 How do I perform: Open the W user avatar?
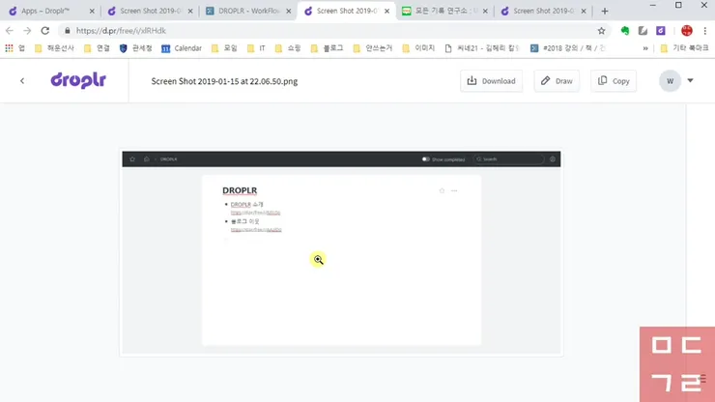(x=670, y=81)
